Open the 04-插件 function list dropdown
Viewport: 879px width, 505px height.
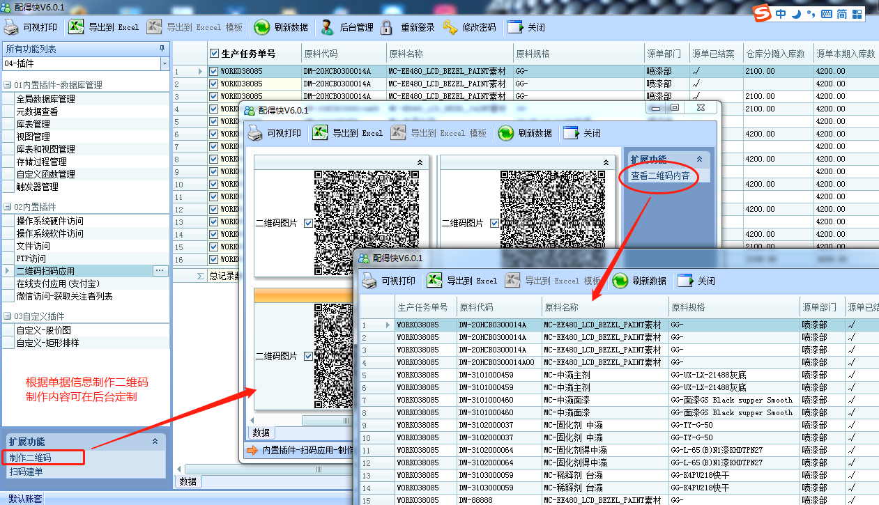pos(165,64)
